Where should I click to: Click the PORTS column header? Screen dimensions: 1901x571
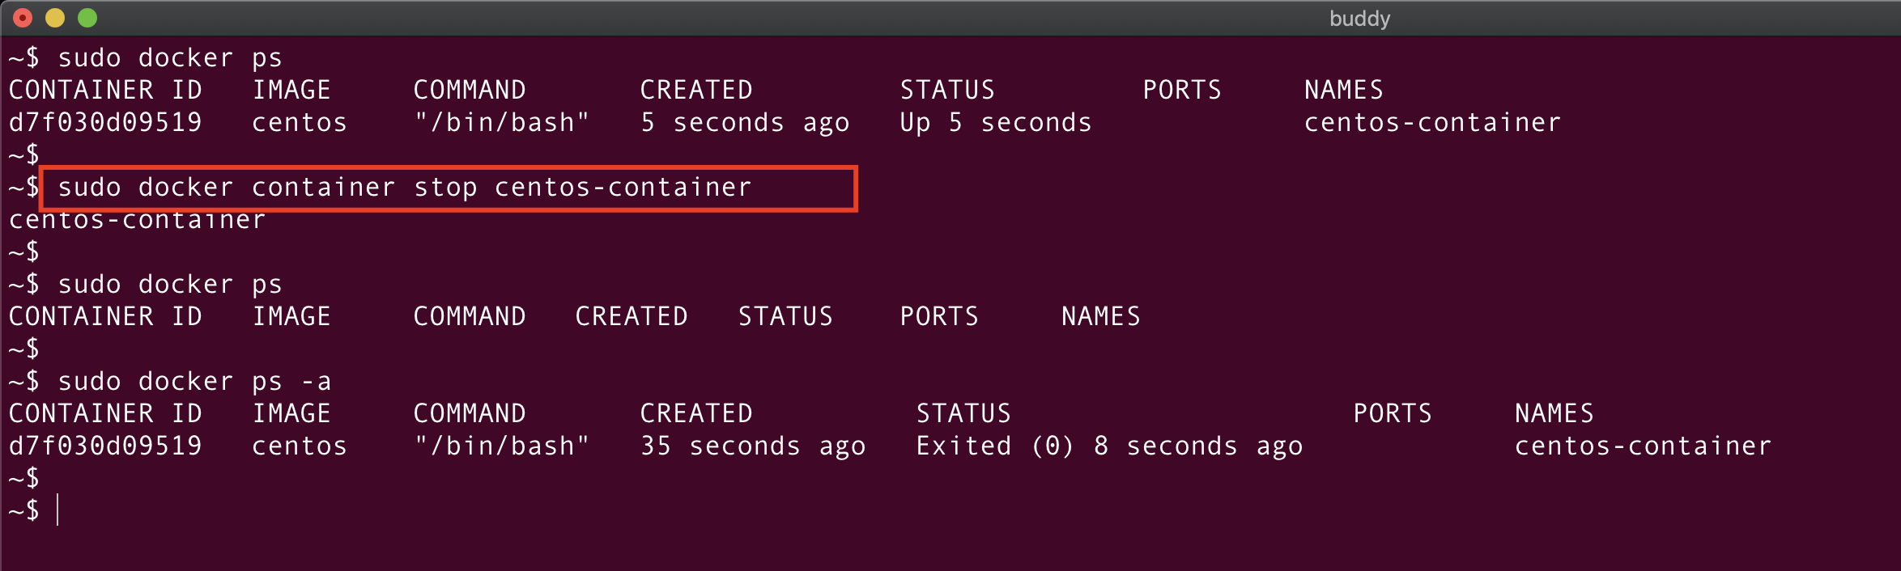1182,89
